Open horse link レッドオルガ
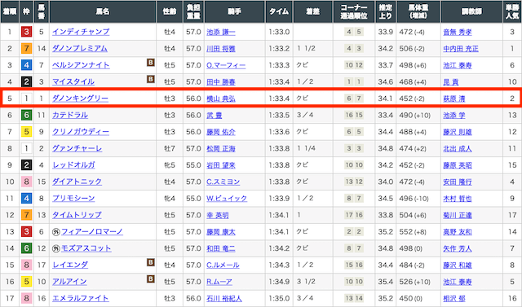This screenshot has height=307, width=522. point(73,165)
